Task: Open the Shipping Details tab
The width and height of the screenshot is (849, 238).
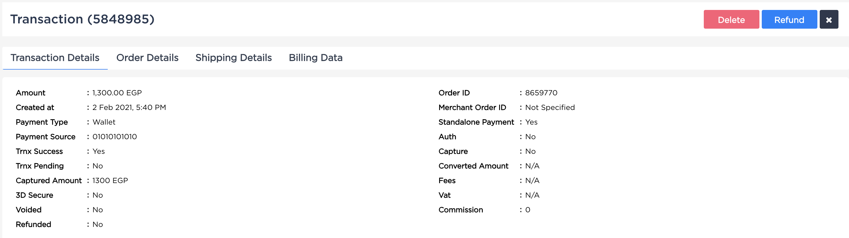Action: 233,58
